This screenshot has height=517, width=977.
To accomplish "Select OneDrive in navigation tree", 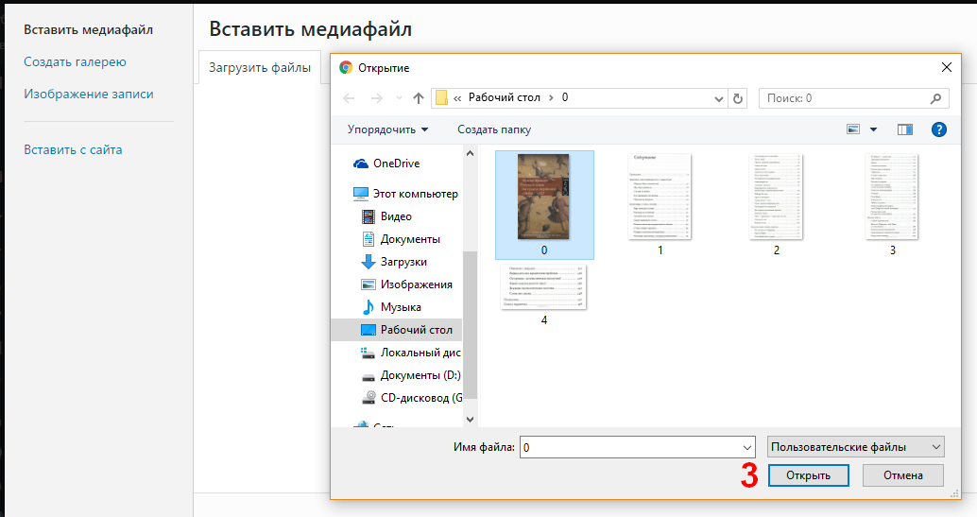I will 396,164.
